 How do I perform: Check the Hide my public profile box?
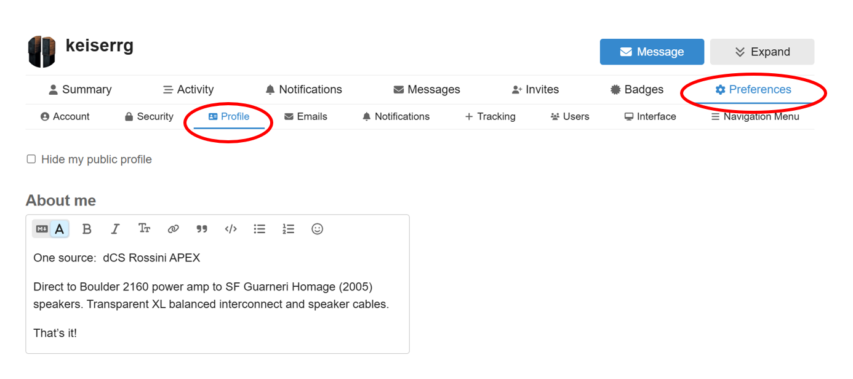31,159
